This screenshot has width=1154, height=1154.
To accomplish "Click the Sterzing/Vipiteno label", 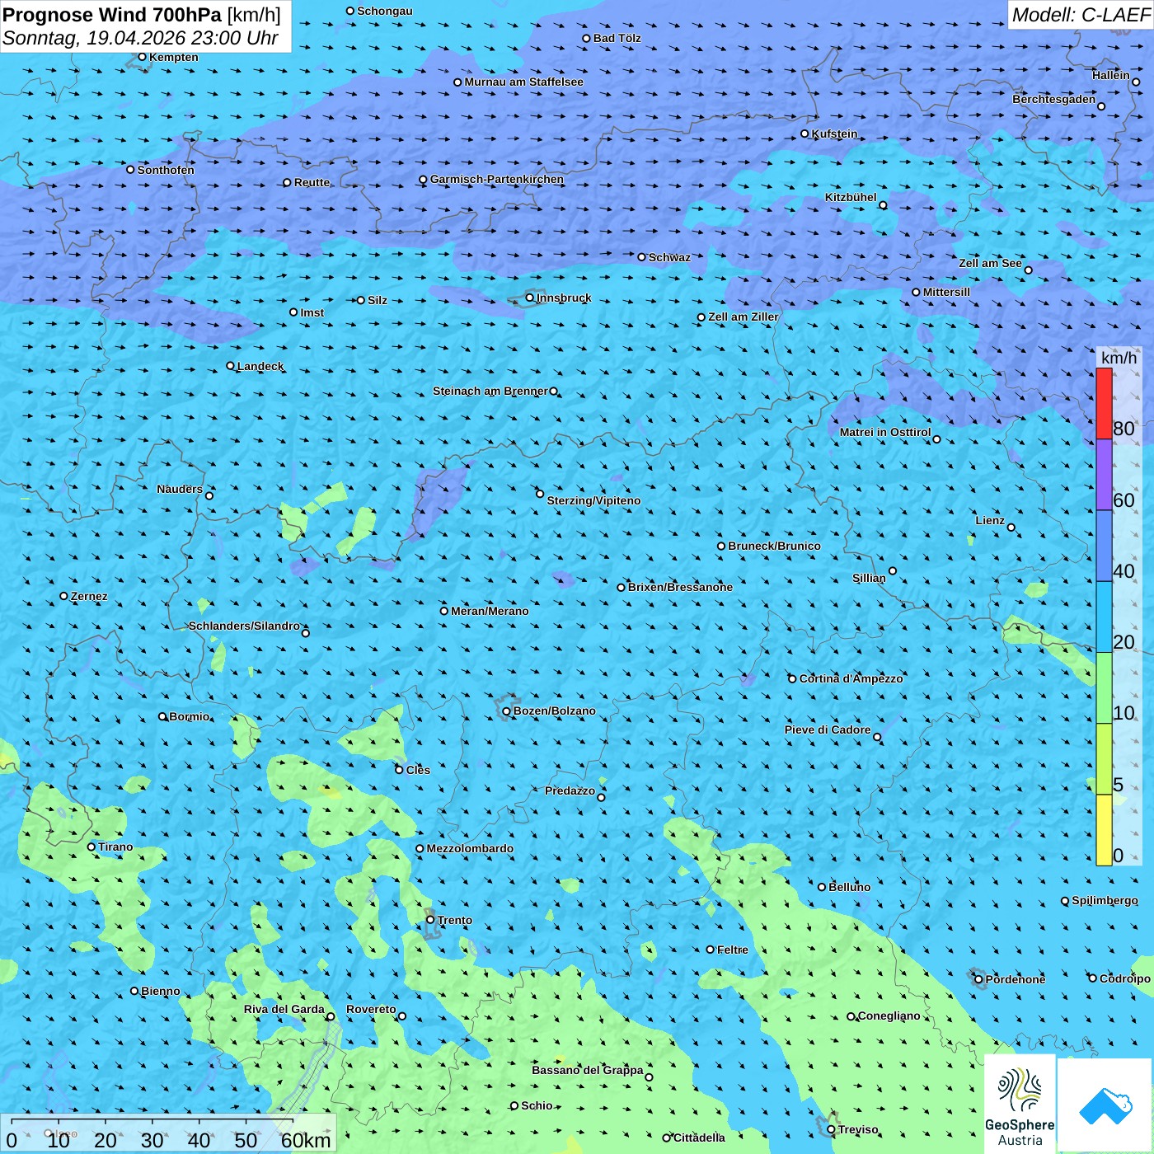I will [593, 500].
